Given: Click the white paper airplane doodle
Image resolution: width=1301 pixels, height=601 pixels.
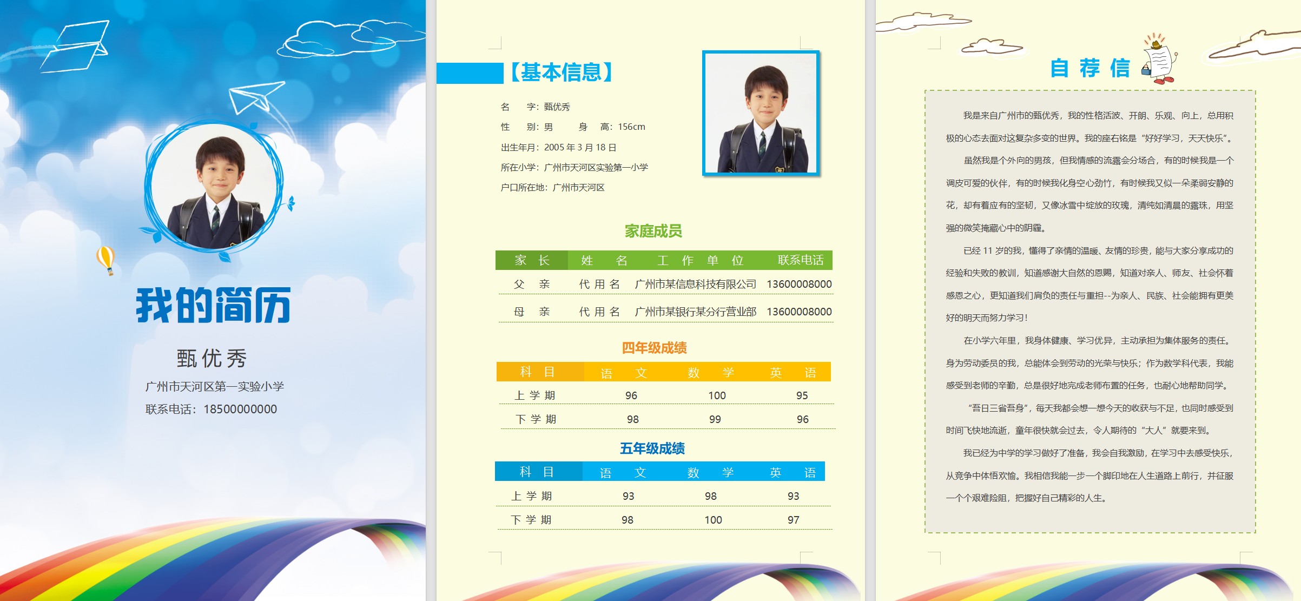Looking at the screenshot, I should 255,96.
